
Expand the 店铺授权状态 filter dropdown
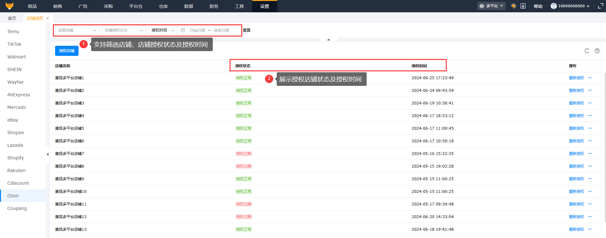[124, 30]
